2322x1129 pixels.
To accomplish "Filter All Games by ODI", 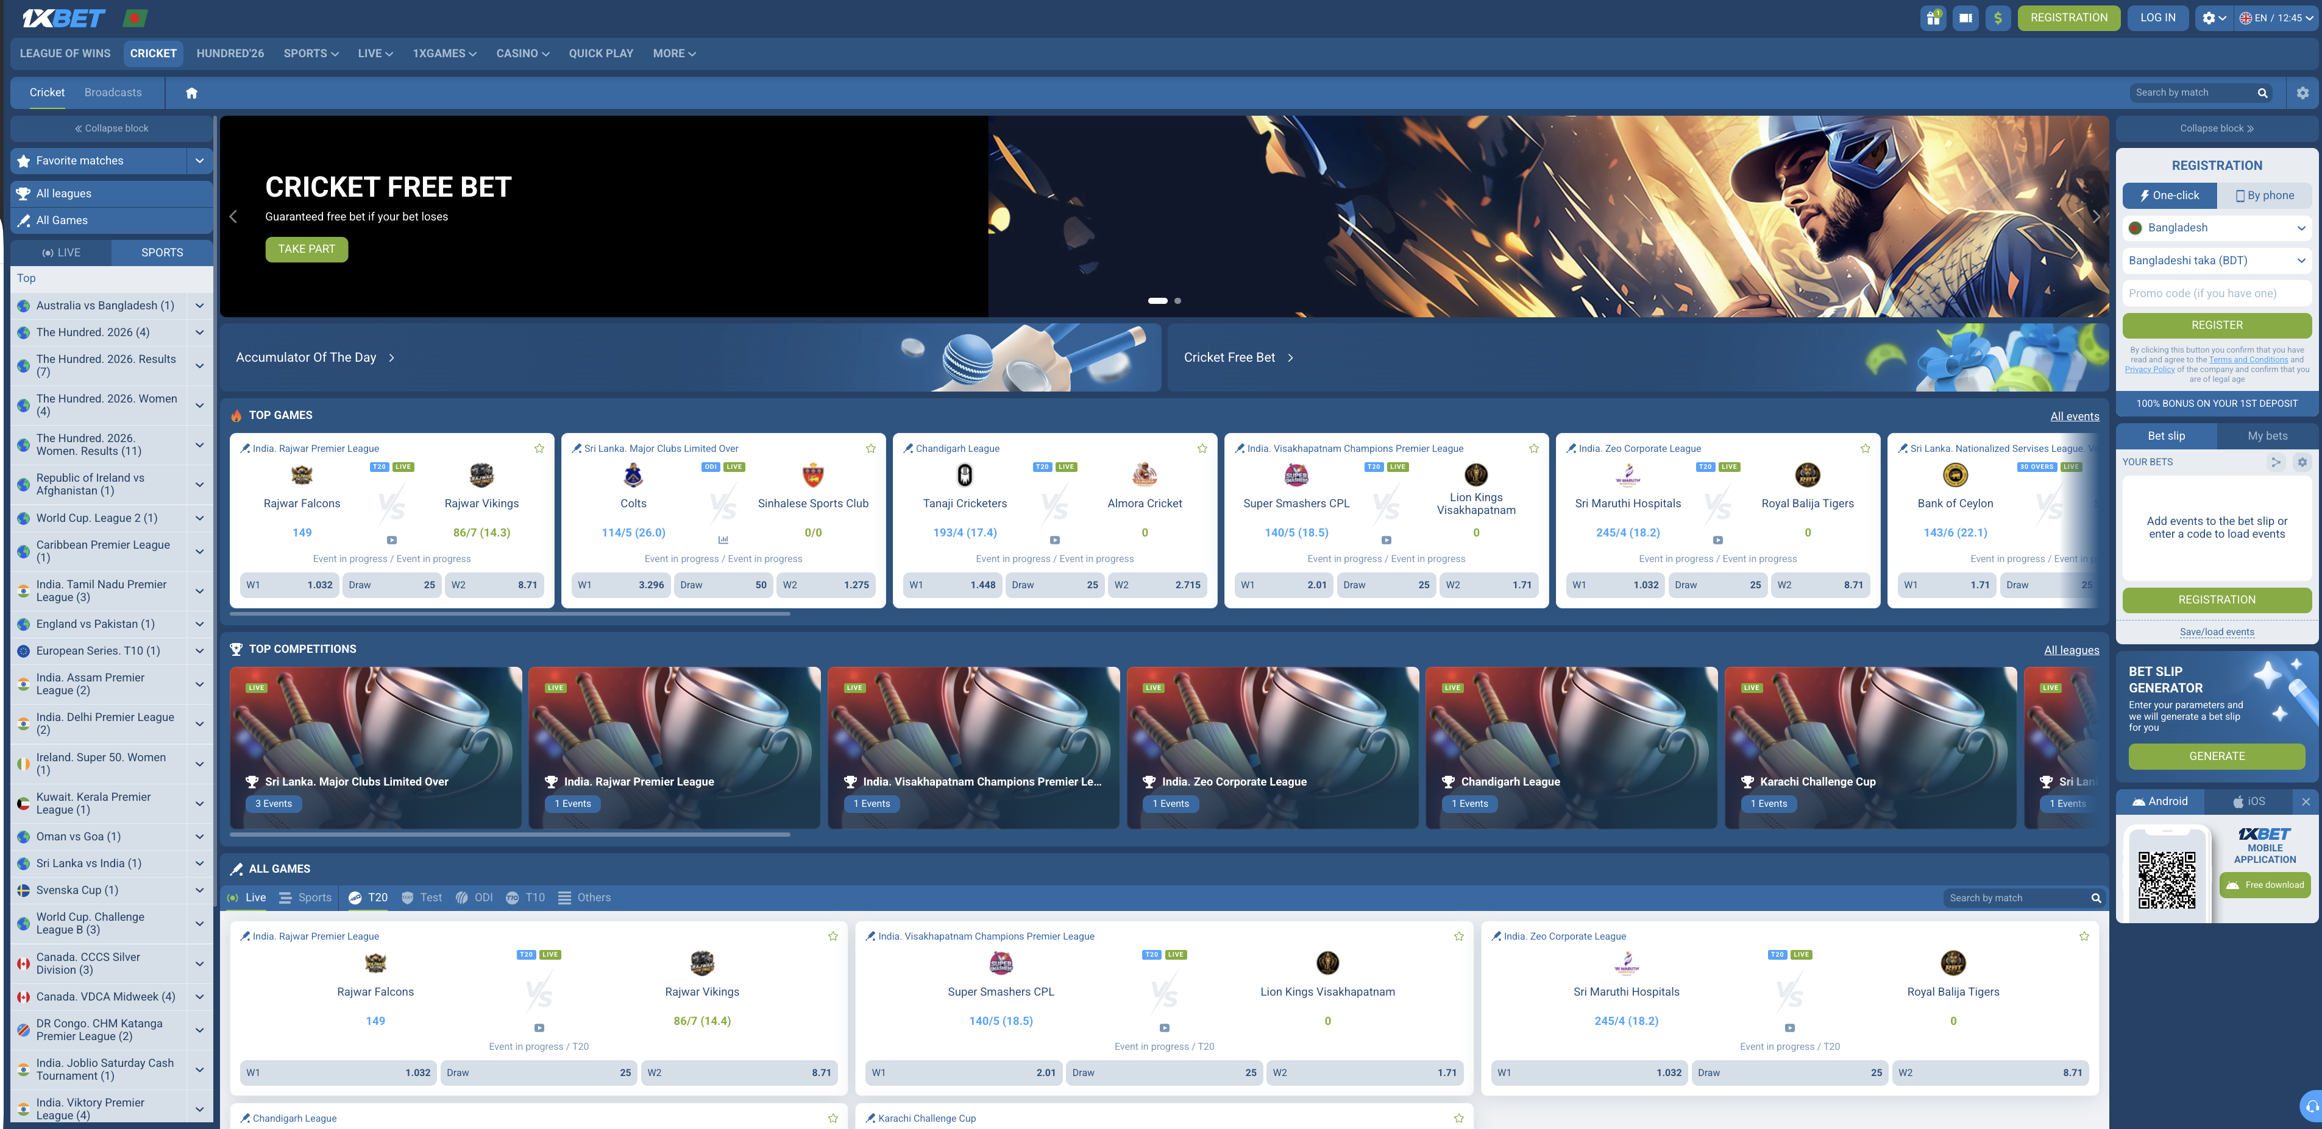I will (474, 898).
